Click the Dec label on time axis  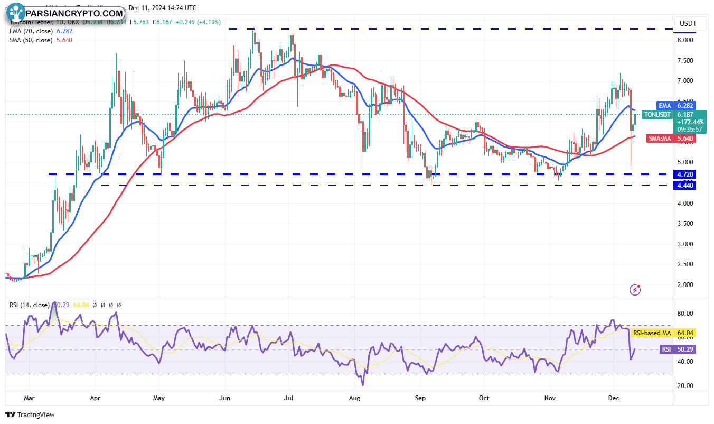tap(614, 397)
